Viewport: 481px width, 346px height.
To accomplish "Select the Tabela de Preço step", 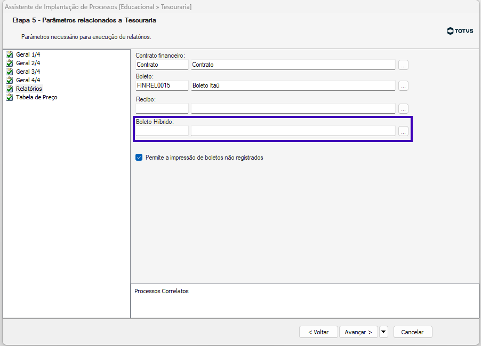I will pos(36,97).
